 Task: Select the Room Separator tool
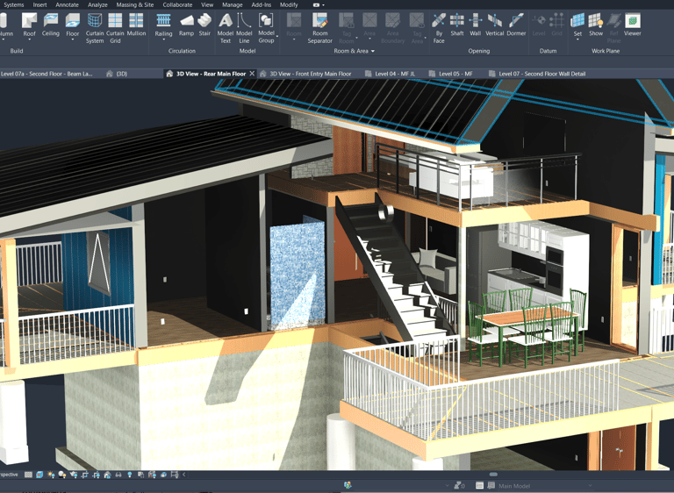tap(319, 28)
